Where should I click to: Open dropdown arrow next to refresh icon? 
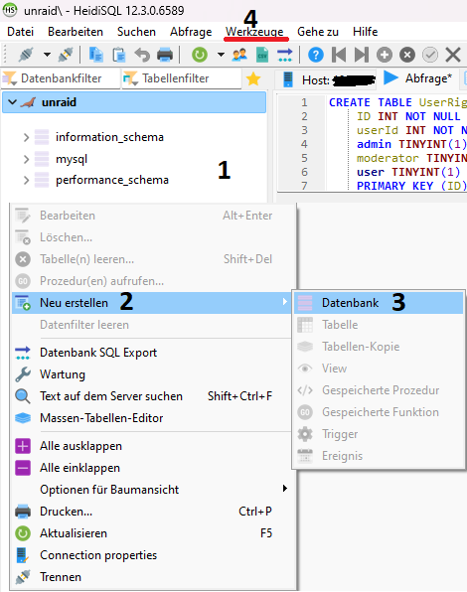[x=221, y=55]
